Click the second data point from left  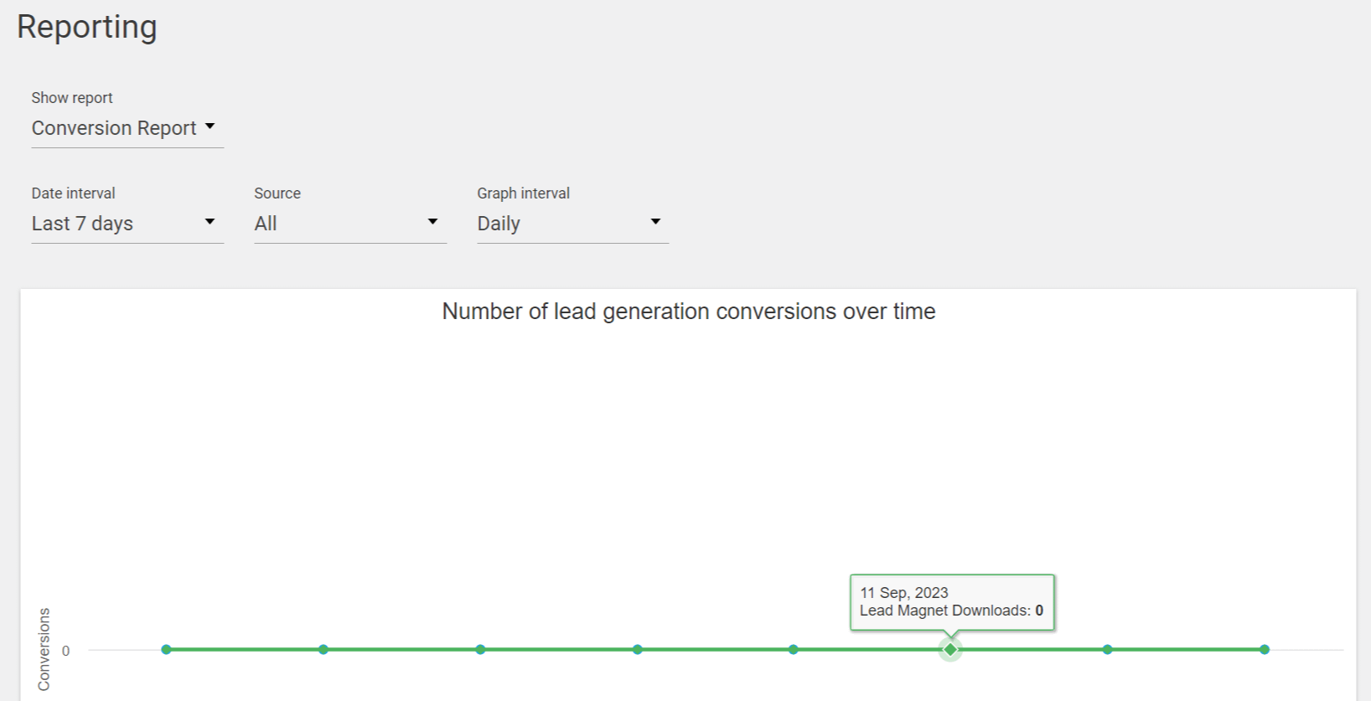(x=323, y=649)
